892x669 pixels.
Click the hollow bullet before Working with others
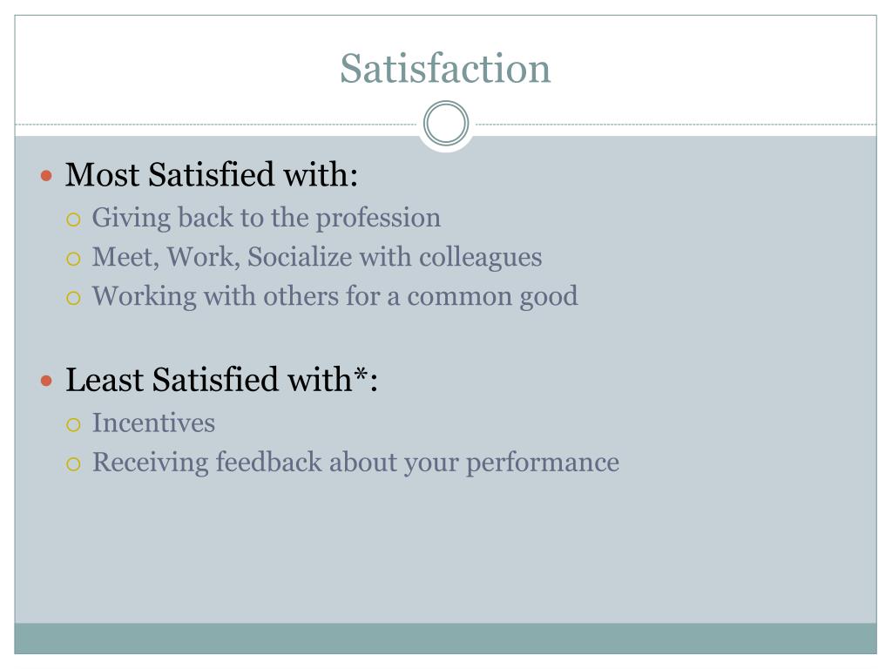(73, 298)
